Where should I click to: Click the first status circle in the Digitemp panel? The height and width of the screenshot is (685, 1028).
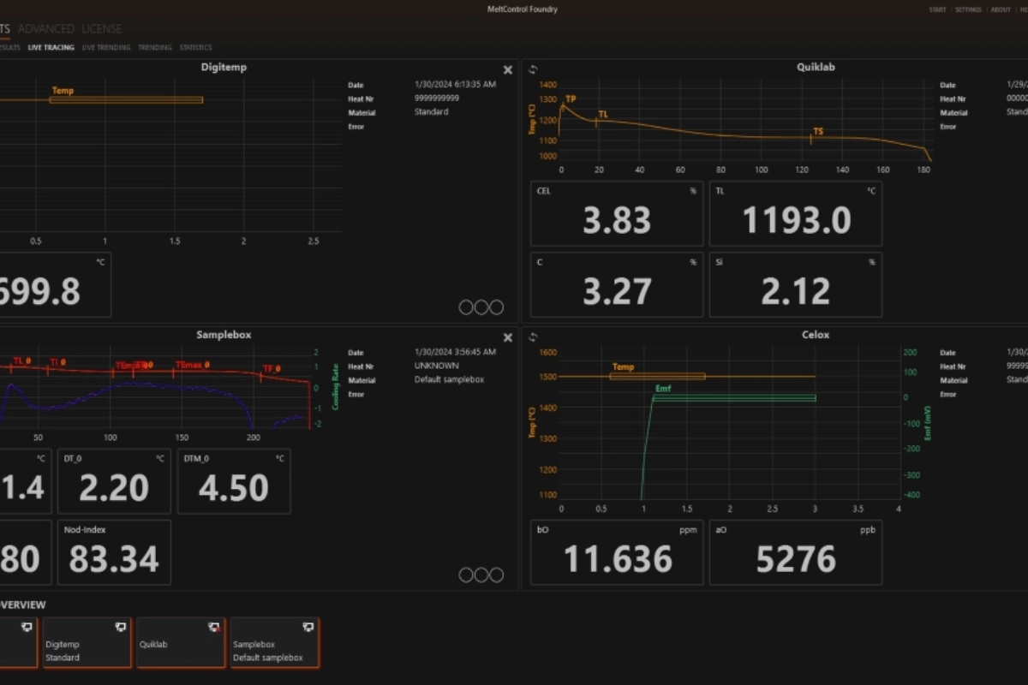click(466, 307)
